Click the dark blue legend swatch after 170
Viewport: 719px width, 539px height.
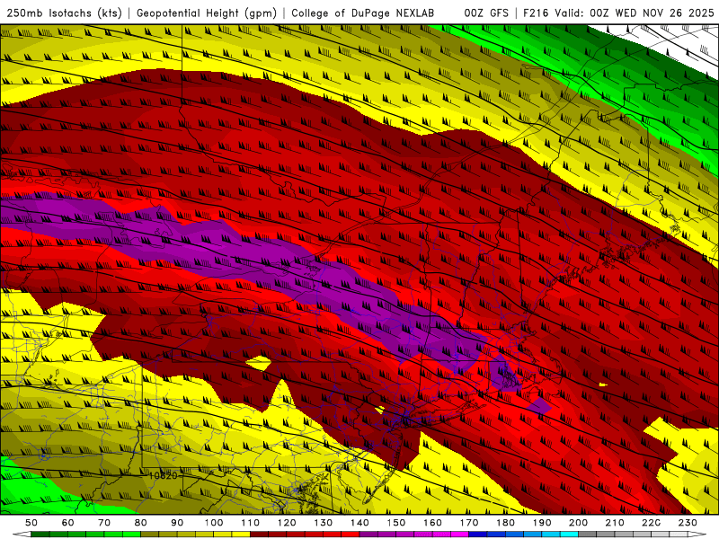pos(477,534)
